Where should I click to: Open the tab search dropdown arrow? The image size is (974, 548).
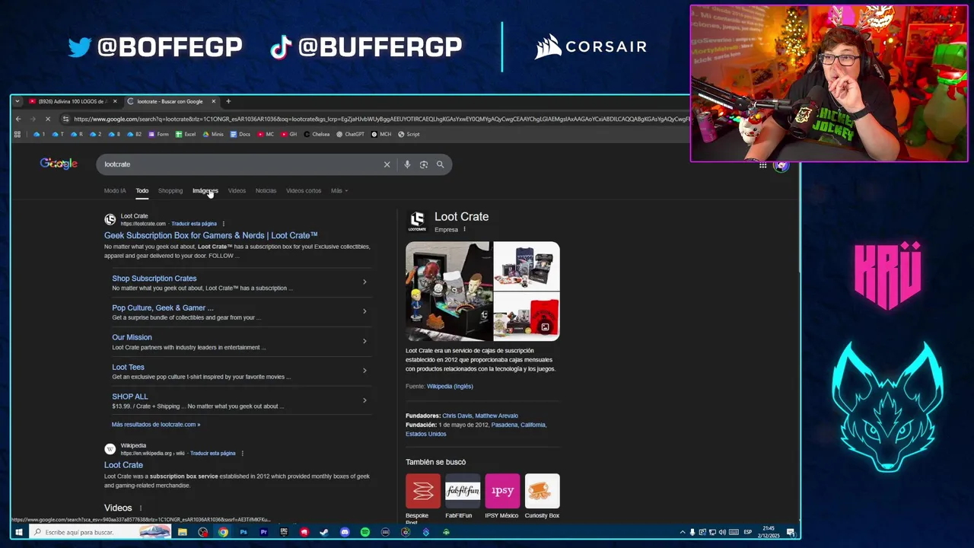[17, 101]
